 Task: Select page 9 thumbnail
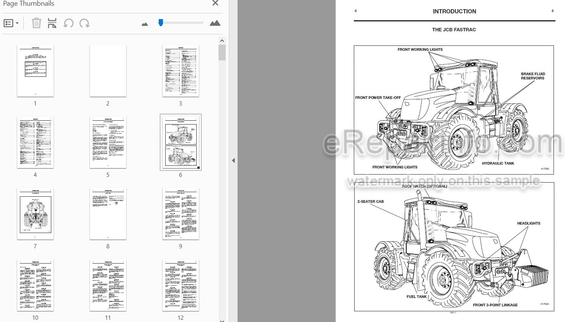tap(181, 214)
